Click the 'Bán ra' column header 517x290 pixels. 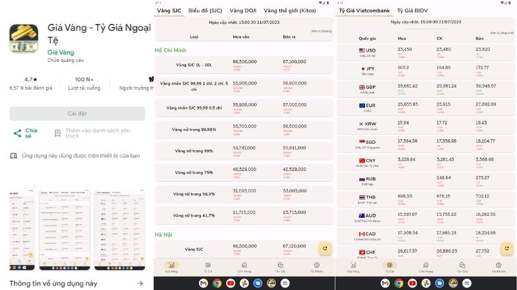[289, 37]
